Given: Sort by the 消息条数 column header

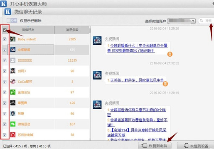Looking at the screenshot, I should (72, 30).
